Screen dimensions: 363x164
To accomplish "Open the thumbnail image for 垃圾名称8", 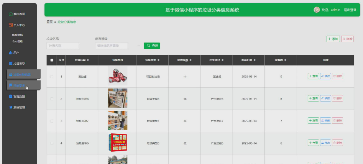I will pos(118,98).
